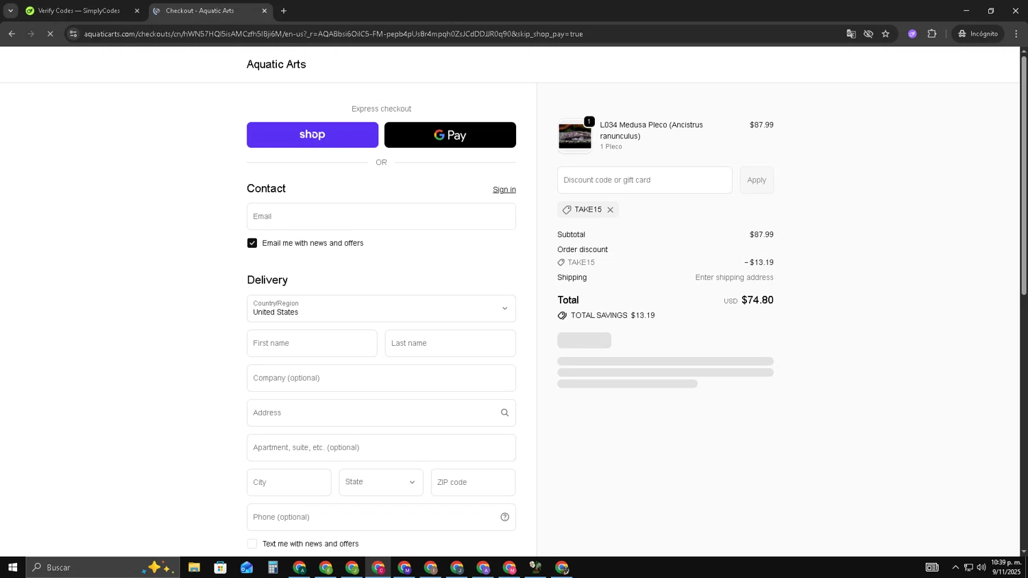Click the Company (optional) field

pyautogui.click(x=381, y=378)
